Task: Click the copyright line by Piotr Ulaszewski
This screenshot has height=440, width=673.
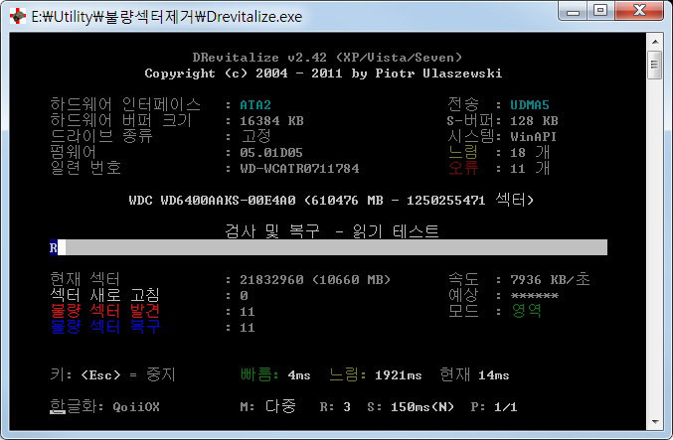Action: (323, 73)
